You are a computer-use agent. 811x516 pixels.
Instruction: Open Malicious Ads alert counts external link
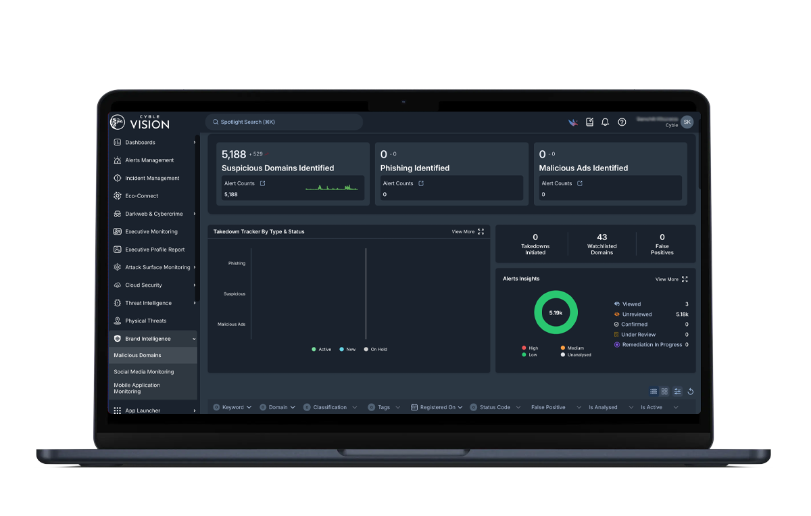click(x=580, y=183)
